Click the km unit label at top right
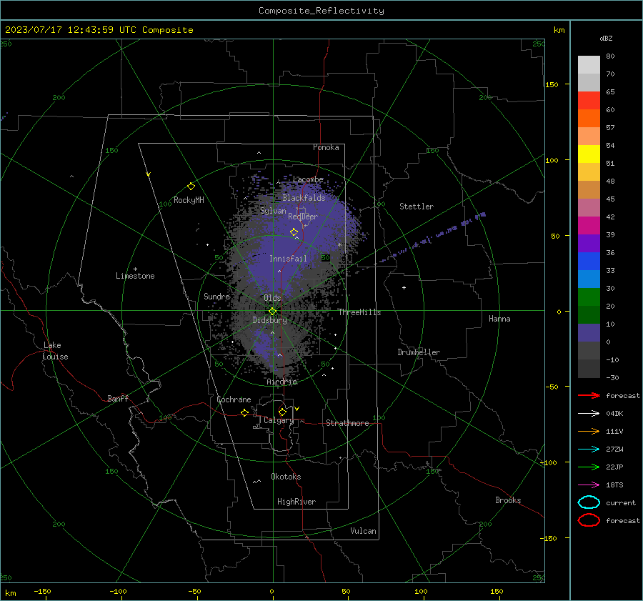The height and width of the screenshot is (601, 643). [559, 30]
